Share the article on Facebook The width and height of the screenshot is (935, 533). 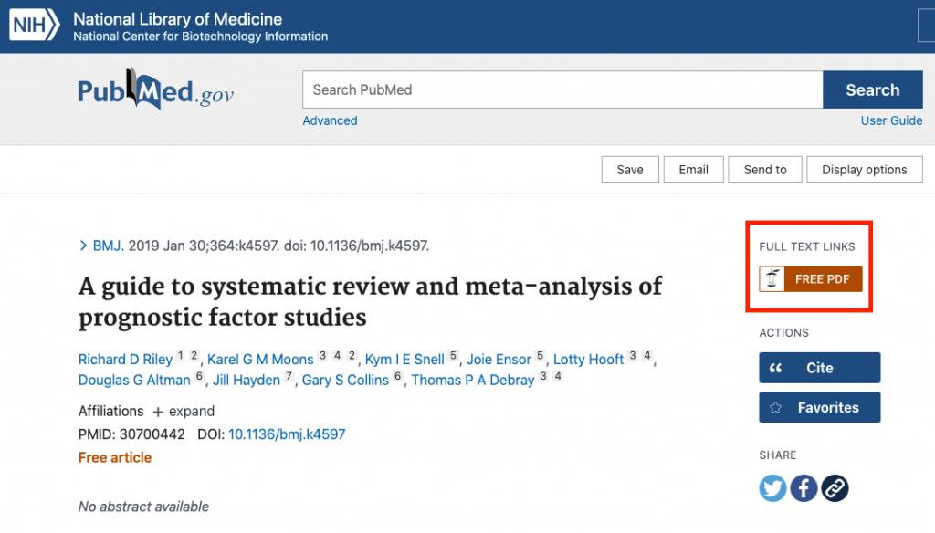pyautogui.click(x=804, y=487)
